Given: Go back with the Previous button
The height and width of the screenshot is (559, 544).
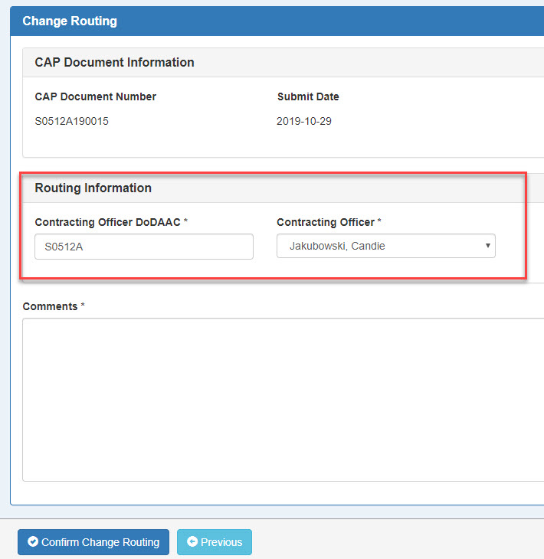Looking at the screenshot, I should [x=214, y=542].
